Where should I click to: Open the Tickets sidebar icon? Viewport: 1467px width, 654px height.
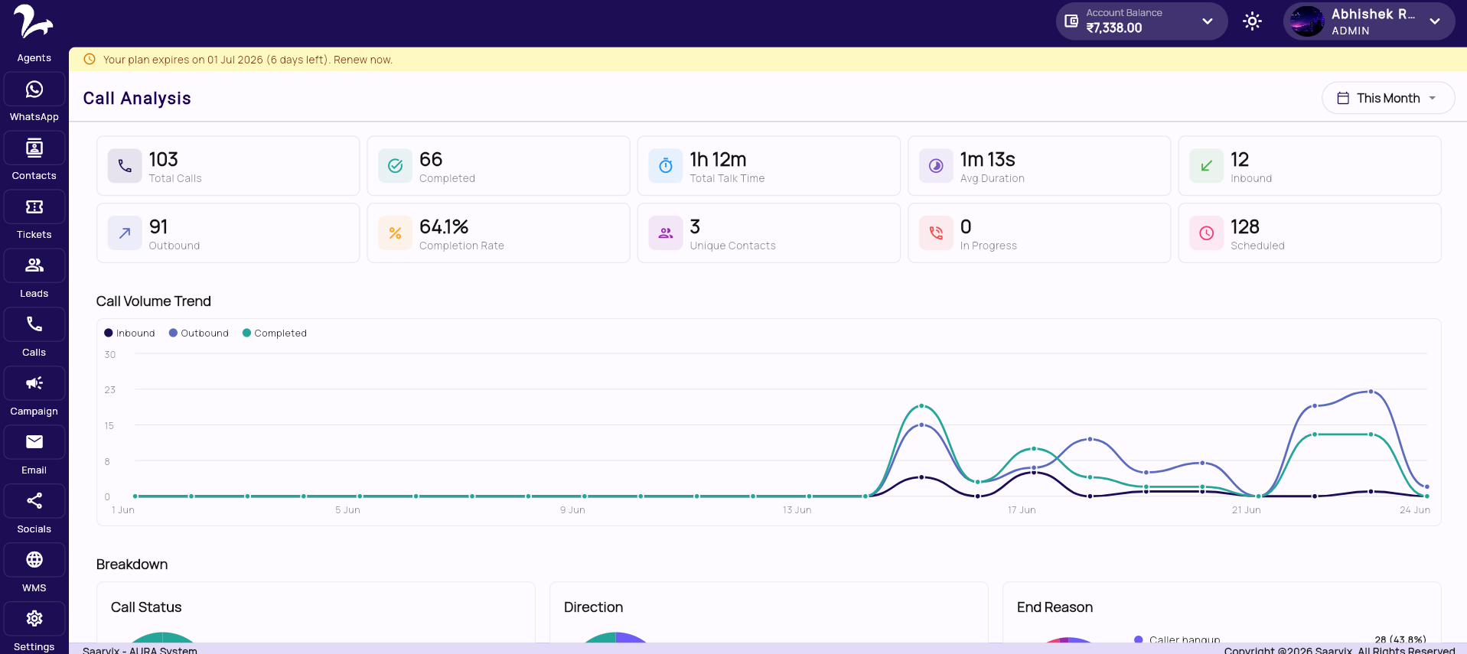tap(34, 207)
